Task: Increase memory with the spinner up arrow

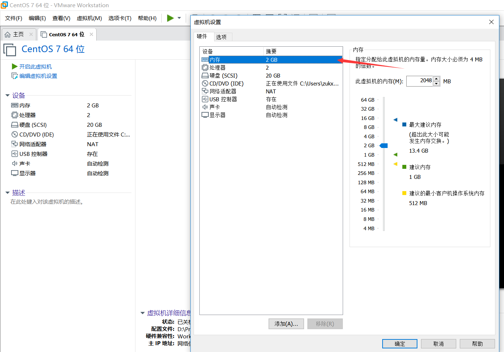Action: 436,79
